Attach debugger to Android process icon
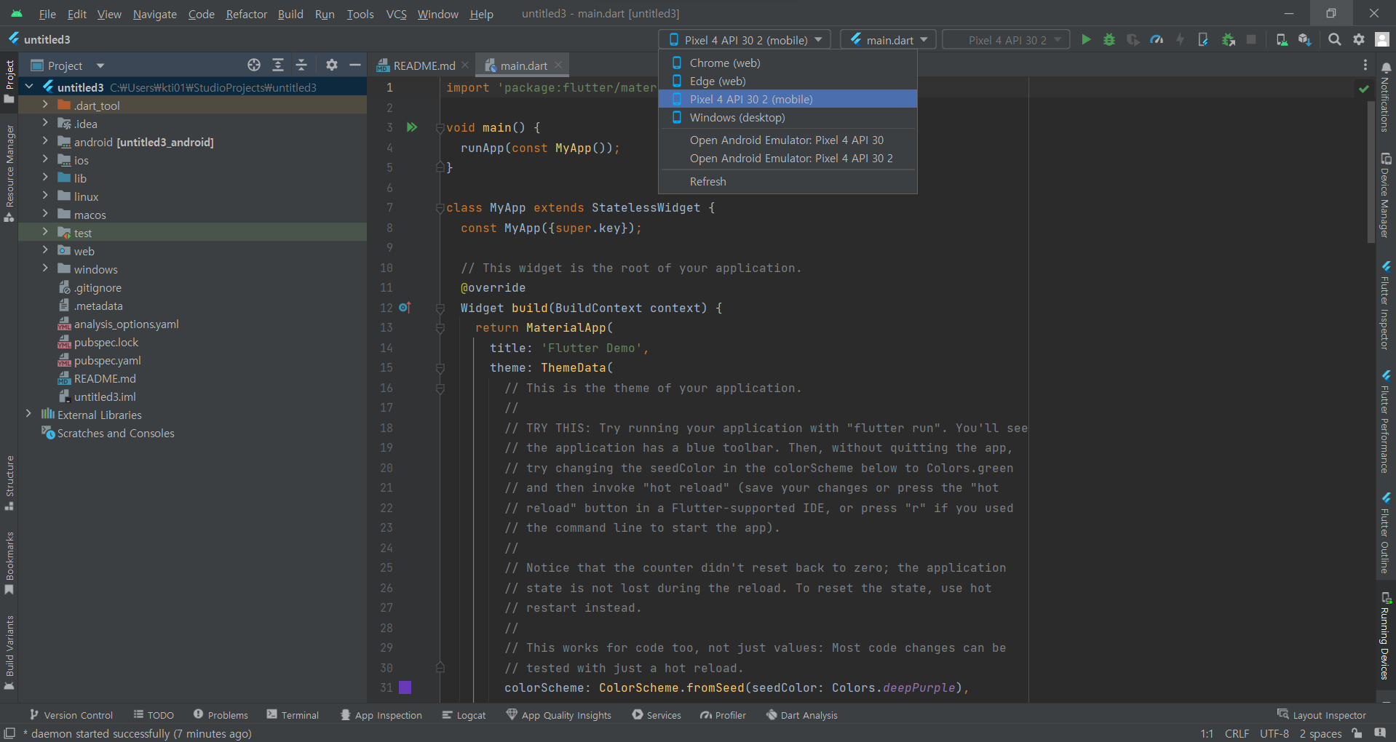The width and height of the screenshot is (1396, 742). (x=1229, y=40)
